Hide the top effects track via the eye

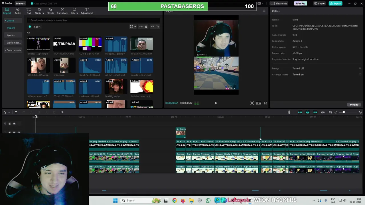14,124
